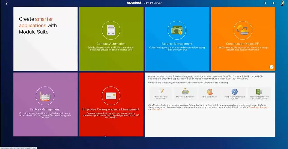Expand the Construction Project RFI tile
The height and width of the screenshot is (149, 288).
click(x=272, y=67)
